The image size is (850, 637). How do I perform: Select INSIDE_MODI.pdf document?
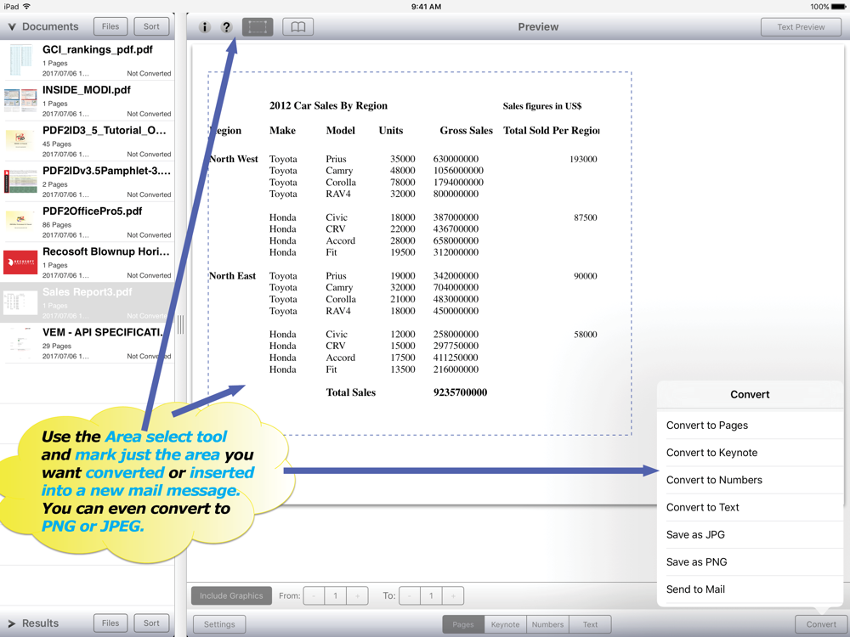[88, 101]
